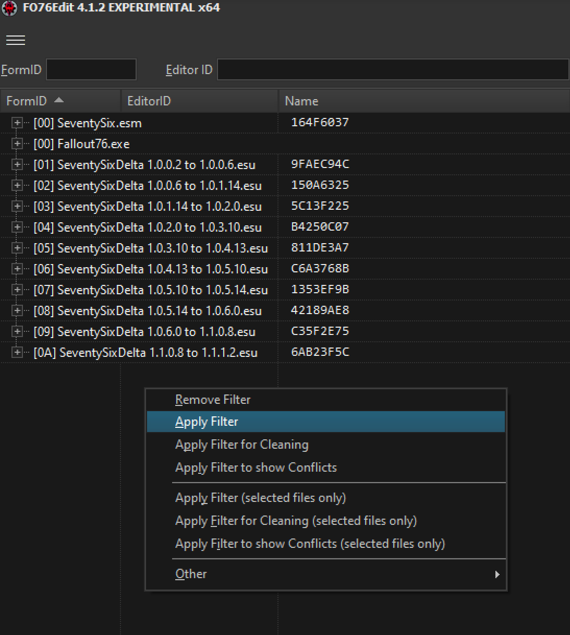Expand the [00] SeventySix.esm node
This screenshot has height=635, width=570.
coord(17,123)
